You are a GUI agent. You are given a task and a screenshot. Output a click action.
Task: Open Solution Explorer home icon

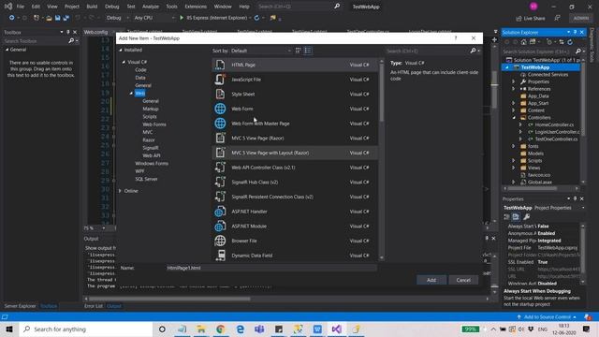[x=524, y=42]
